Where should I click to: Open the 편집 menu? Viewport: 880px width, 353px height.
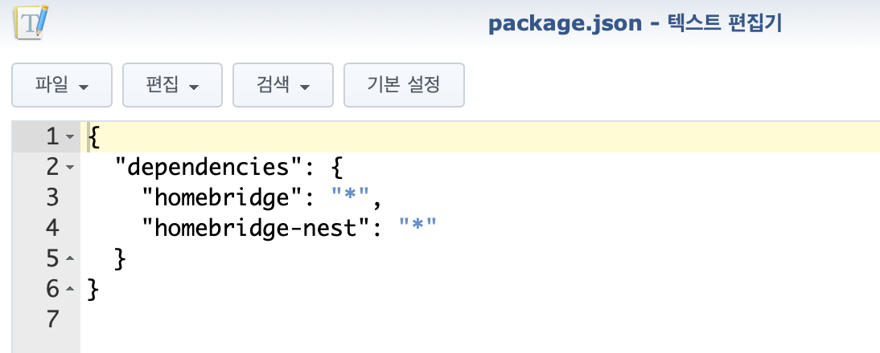[x=172, y=85]
